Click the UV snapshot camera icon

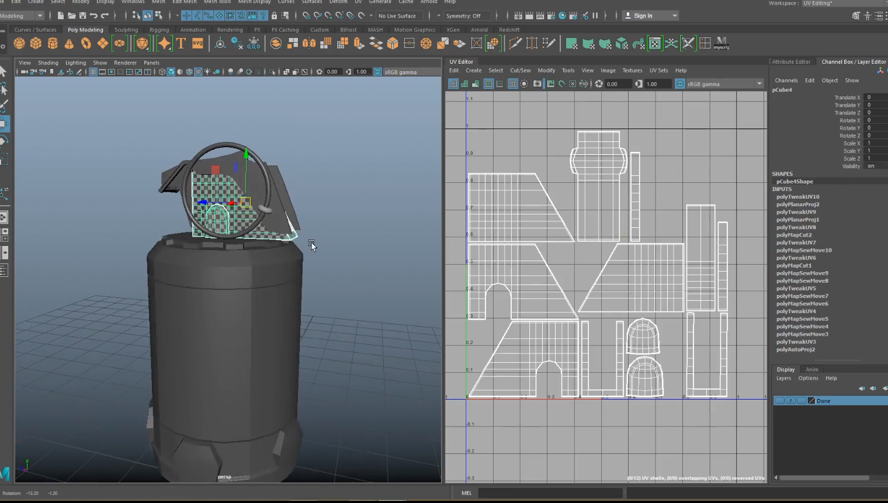[x=537, y=84]
